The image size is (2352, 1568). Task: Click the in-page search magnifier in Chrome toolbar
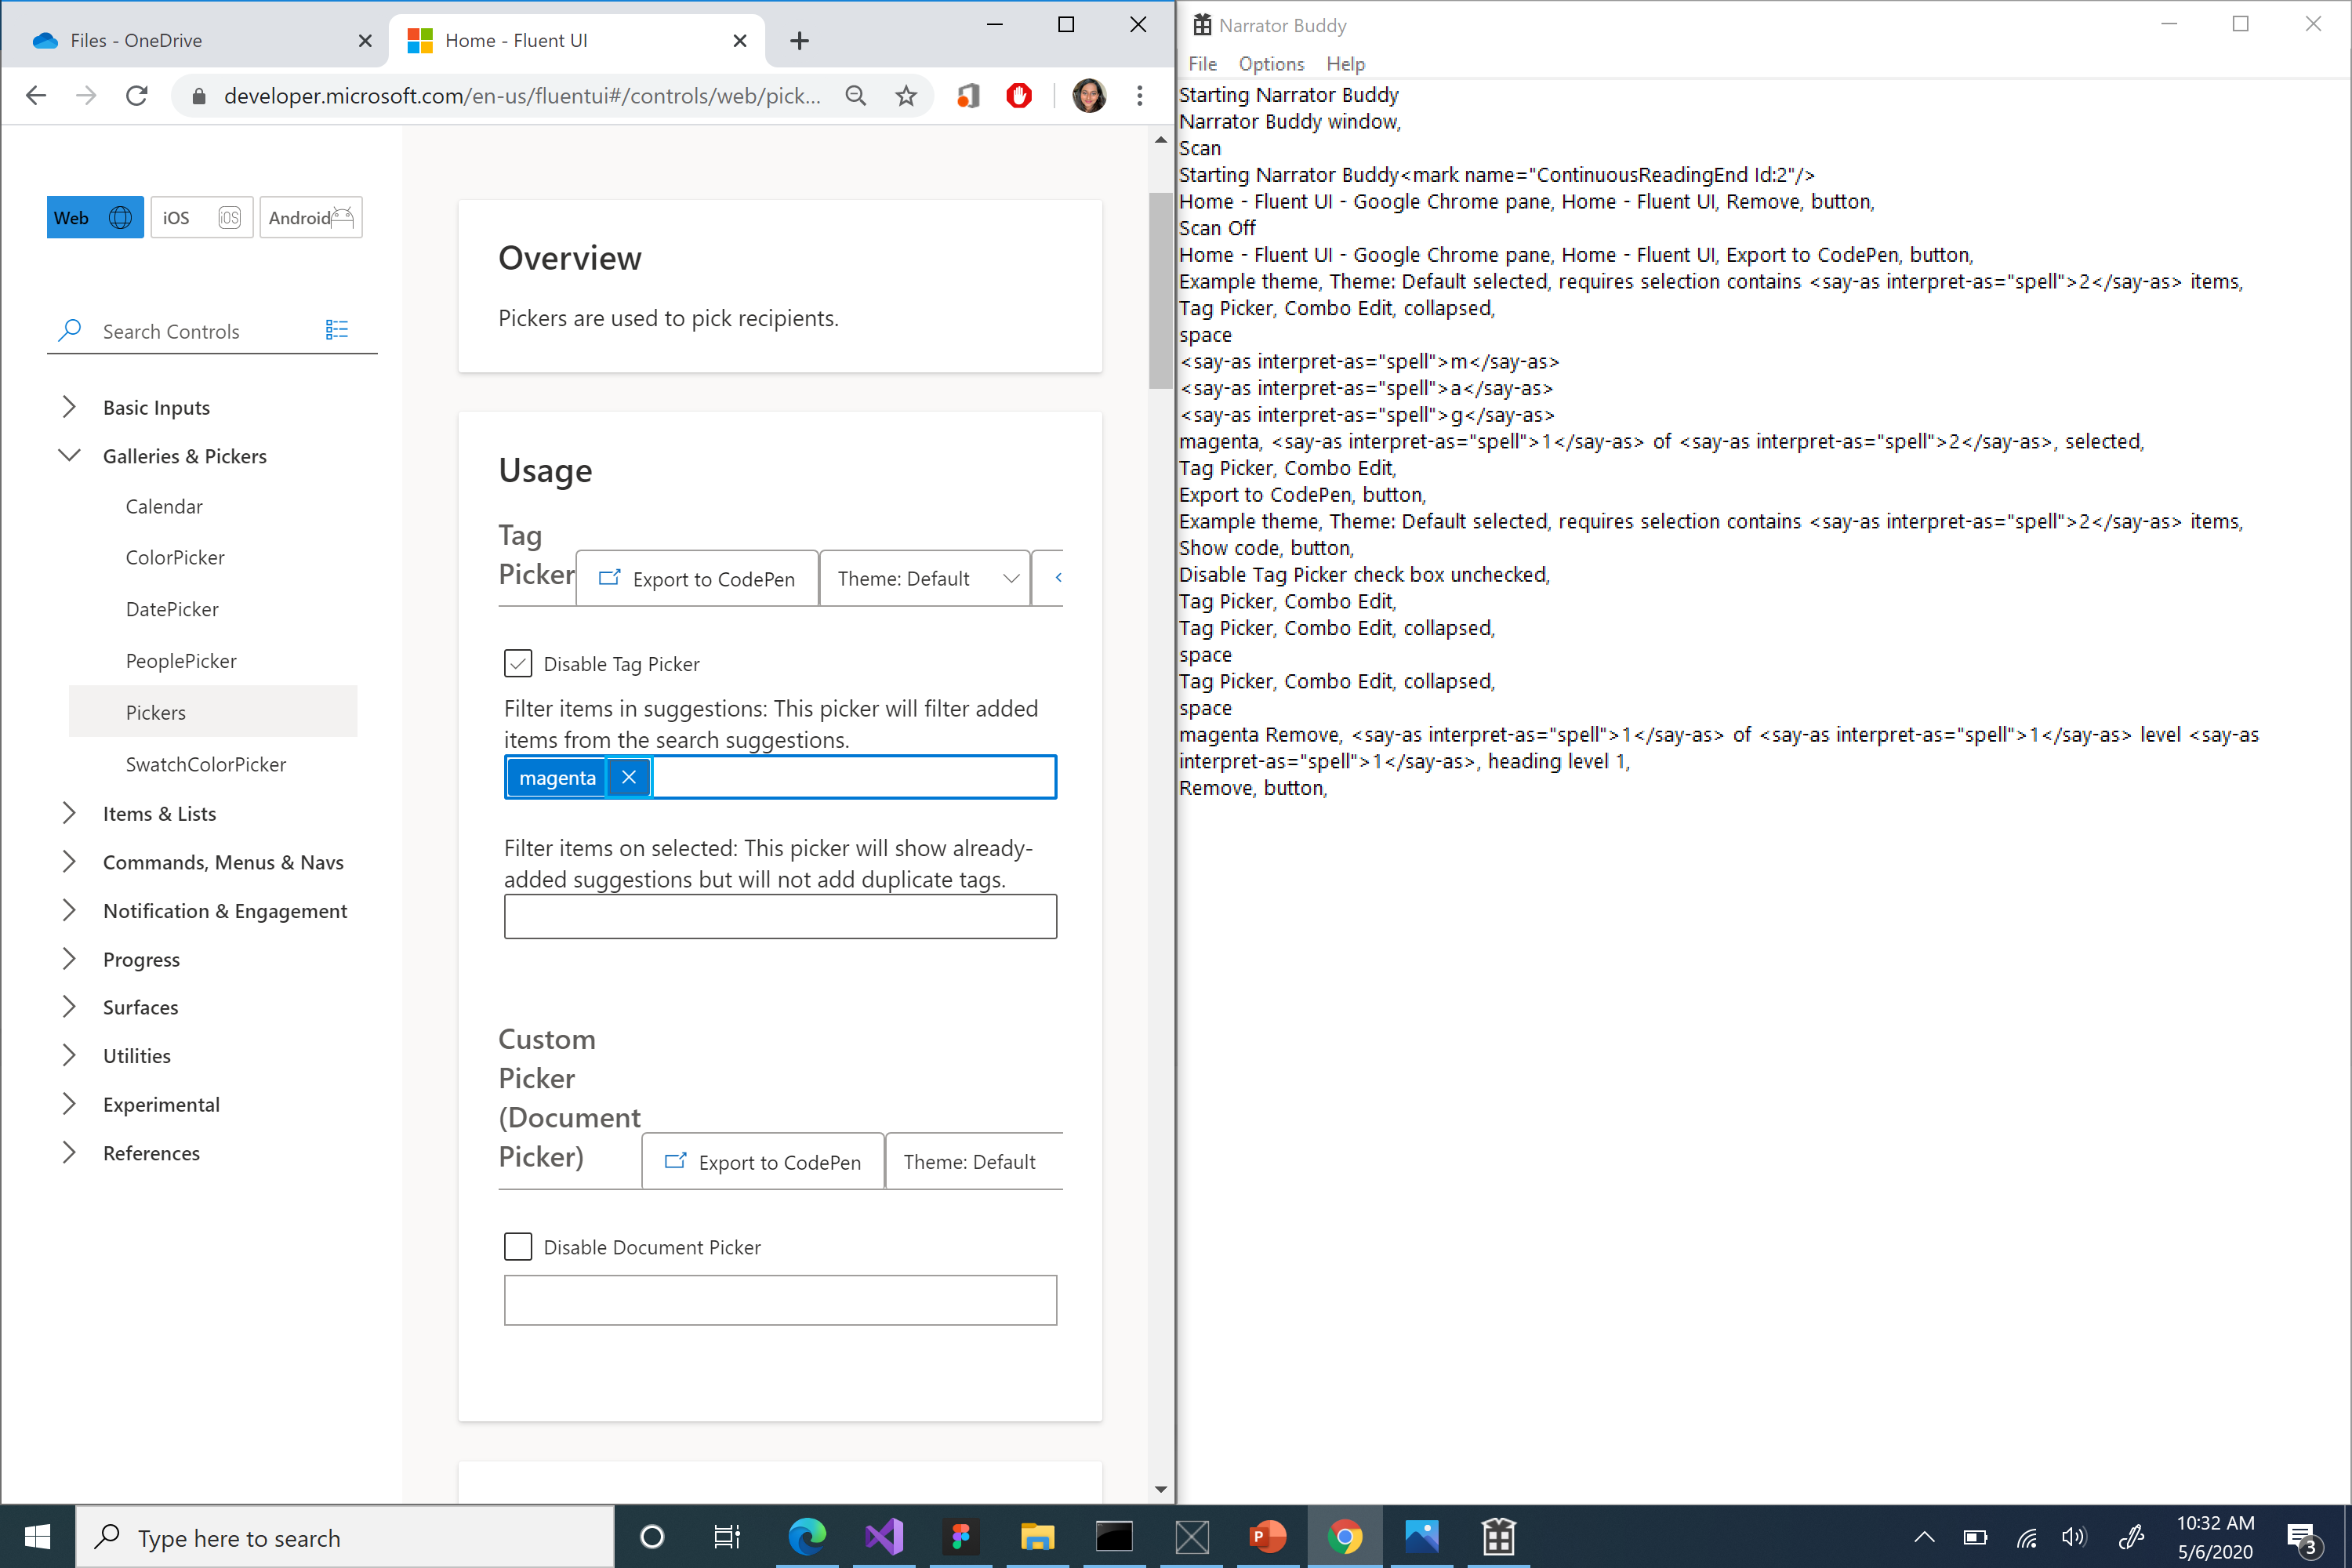pyautogui.click(x=856, y=96)
